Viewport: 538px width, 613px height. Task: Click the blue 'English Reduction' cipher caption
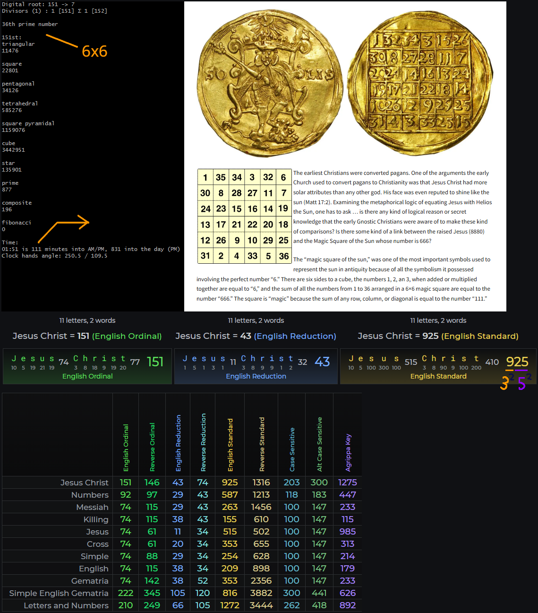(x=256, y=376)
